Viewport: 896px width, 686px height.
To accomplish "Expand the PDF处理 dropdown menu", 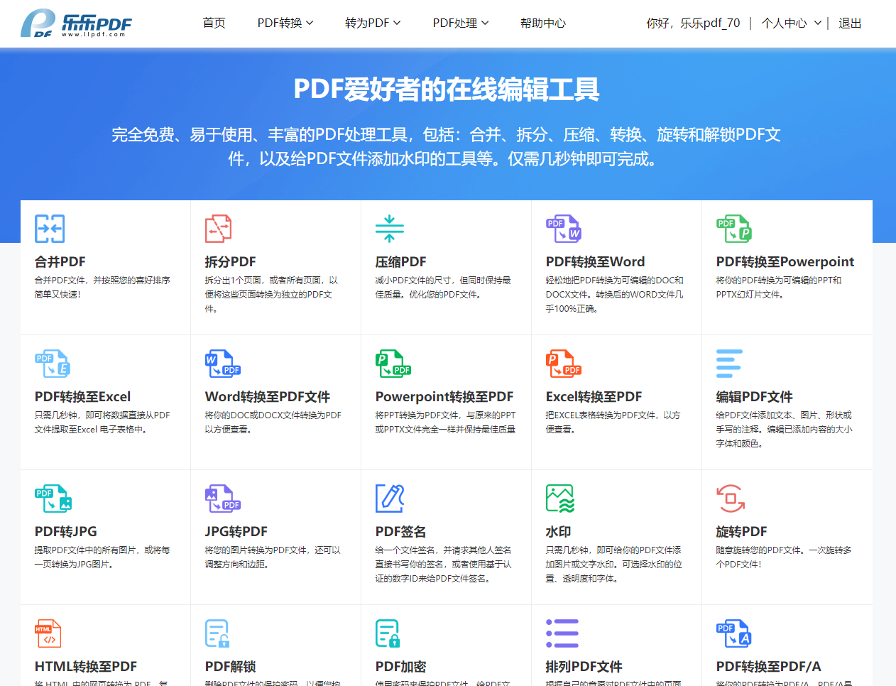I will (x=461, y=23).
